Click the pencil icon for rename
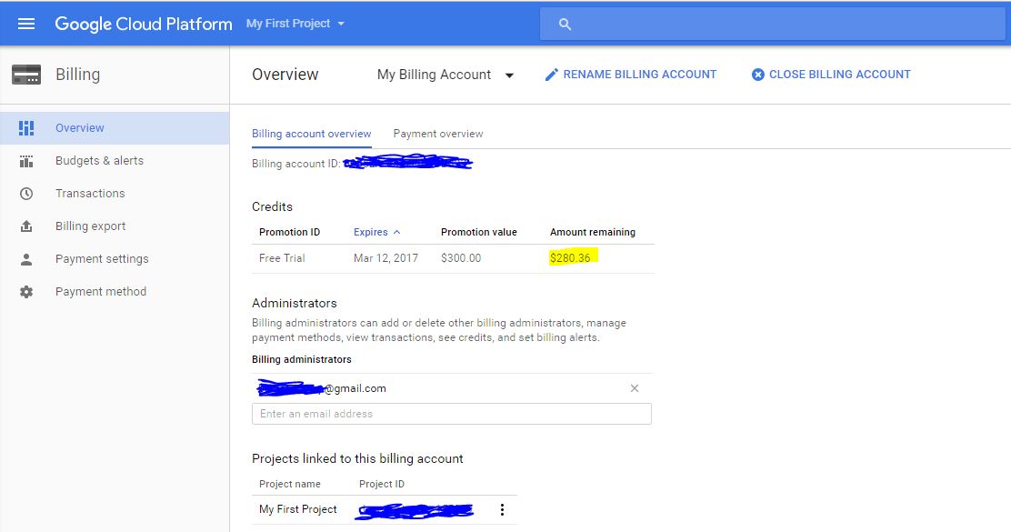Image resolution: width=1011 pixels, height=532 pixels. 551,75
